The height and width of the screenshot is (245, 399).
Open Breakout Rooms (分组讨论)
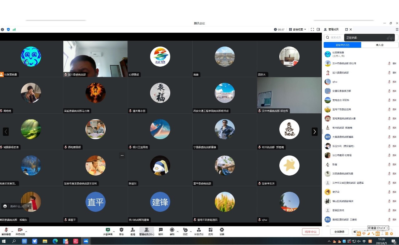pyautogui.click(x=199, y=231)
